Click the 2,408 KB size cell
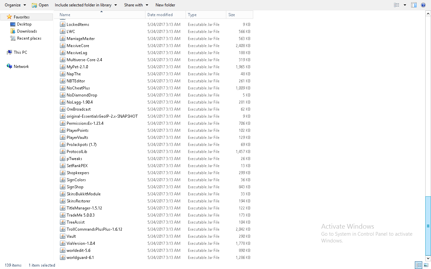This screenshot has width=431, height=269. (243, 46)
